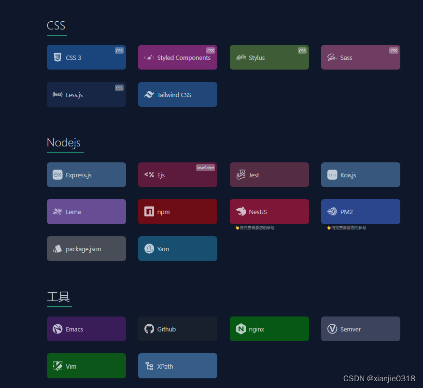Open the Koa.js reference card
The image size is (423, 388).
[x=360, y=175]
